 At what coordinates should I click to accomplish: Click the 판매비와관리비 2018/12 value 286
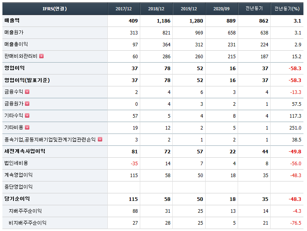point(166,57)
